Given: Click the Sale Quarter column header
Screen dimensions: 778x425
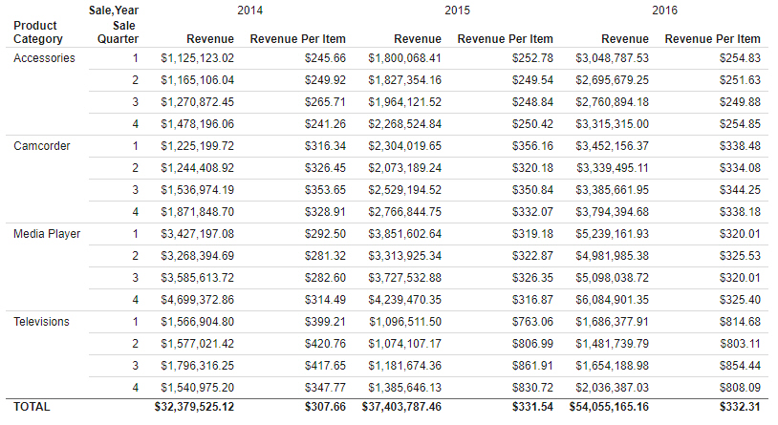Looking at the screenshot, I should 119,32.
